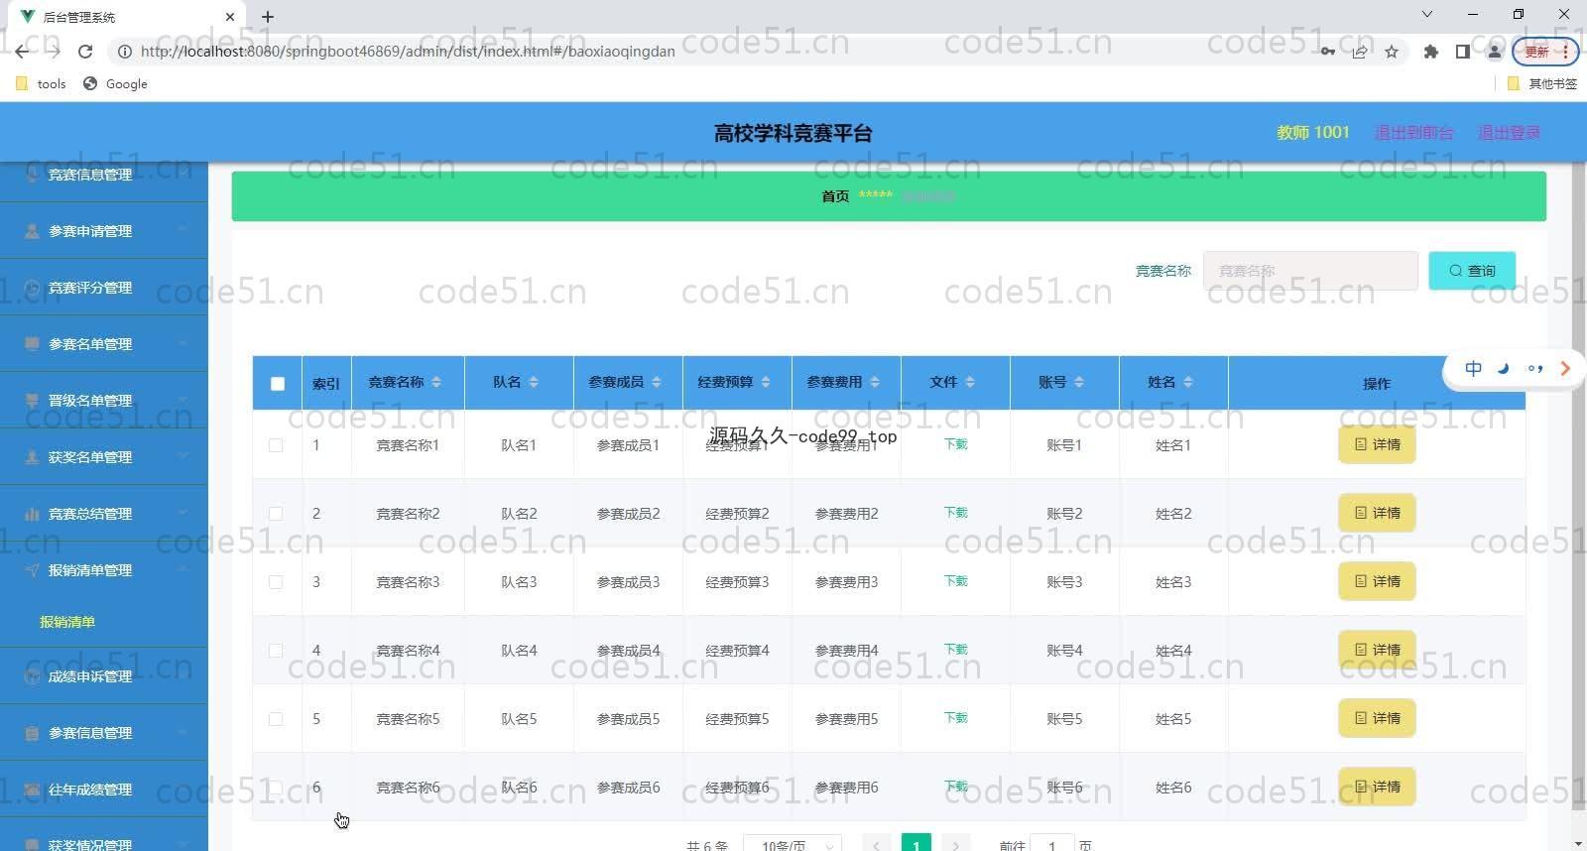Reload the page with the browser refresh icon
Viewport: 1587px width, 851px height.
click(x=85, y=52)
